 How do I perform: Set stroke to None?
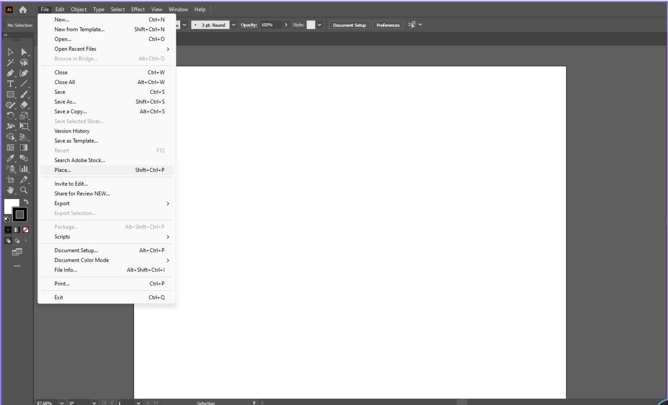click(25, 229)
